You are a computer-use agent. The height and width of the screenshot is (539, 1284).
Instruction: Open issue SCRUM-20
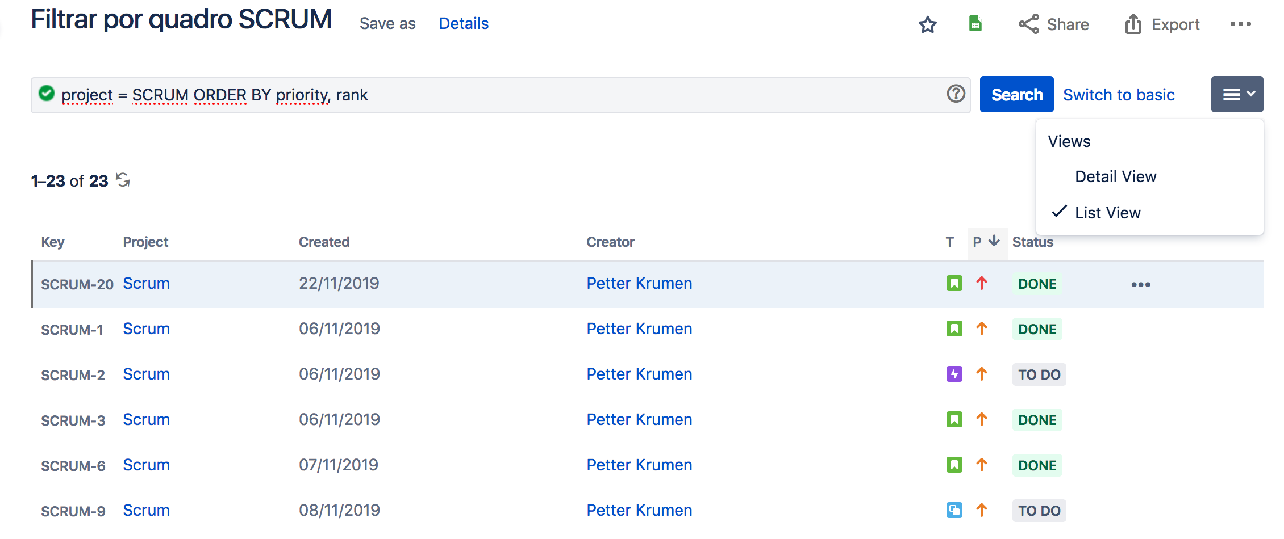pyautogui.click(x=77, y=284)
